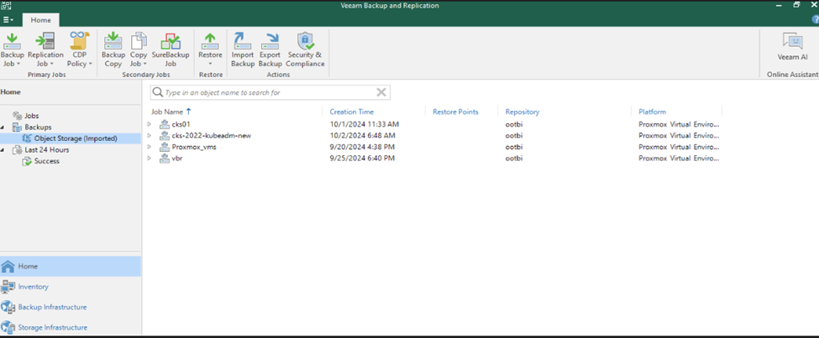The width and height of the screenshot is (819, 338).
Task: Switch to the Home ribbon tab
Action: point(41,20)
